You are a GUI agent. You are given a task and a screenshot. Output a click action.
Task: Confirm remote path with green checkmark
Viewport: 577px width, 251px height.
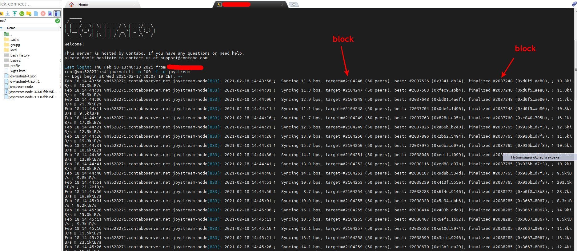(x=58, y=21)
